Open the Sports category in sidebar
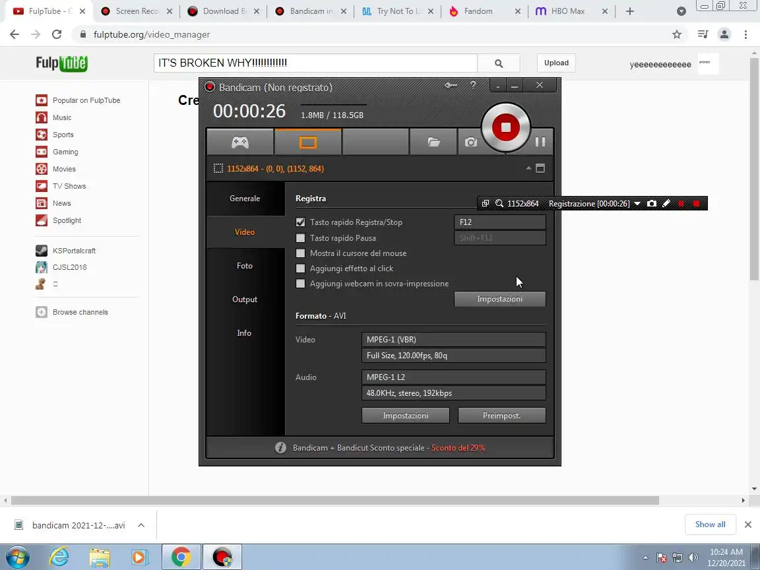 point(54,135)
